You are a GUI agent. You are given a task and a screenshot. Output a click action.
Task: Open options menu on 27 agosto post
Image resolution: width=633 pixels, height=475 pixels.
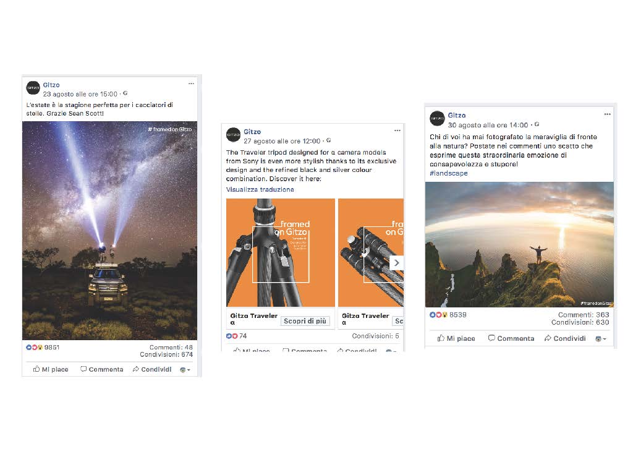coord(397,131)
